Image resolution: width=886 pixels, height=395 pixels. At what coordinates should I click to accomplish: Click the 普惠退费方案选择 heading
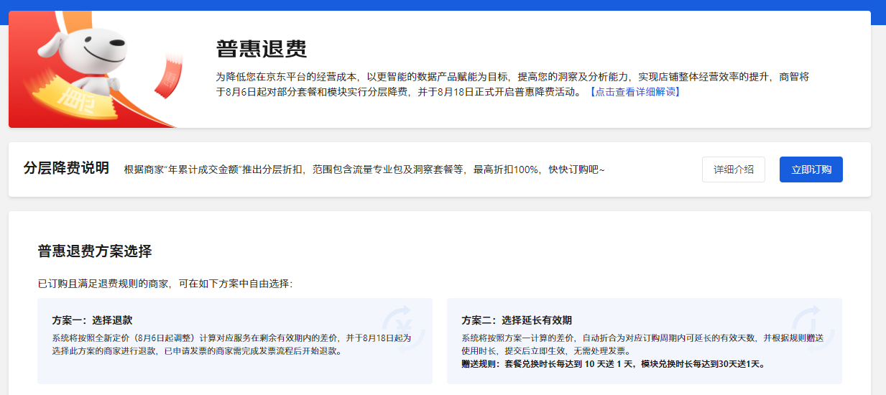(95, 251)
